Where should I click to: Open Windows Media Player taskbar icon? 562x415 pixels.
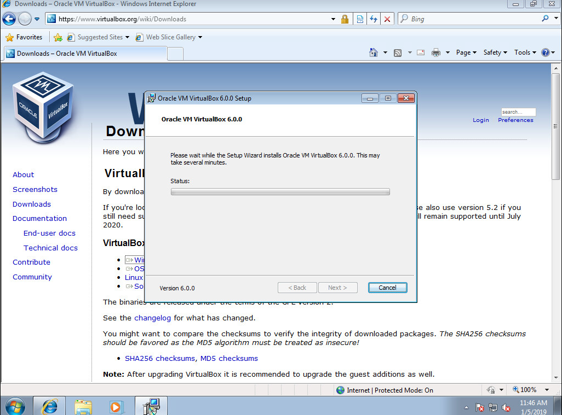coord(116,407)
